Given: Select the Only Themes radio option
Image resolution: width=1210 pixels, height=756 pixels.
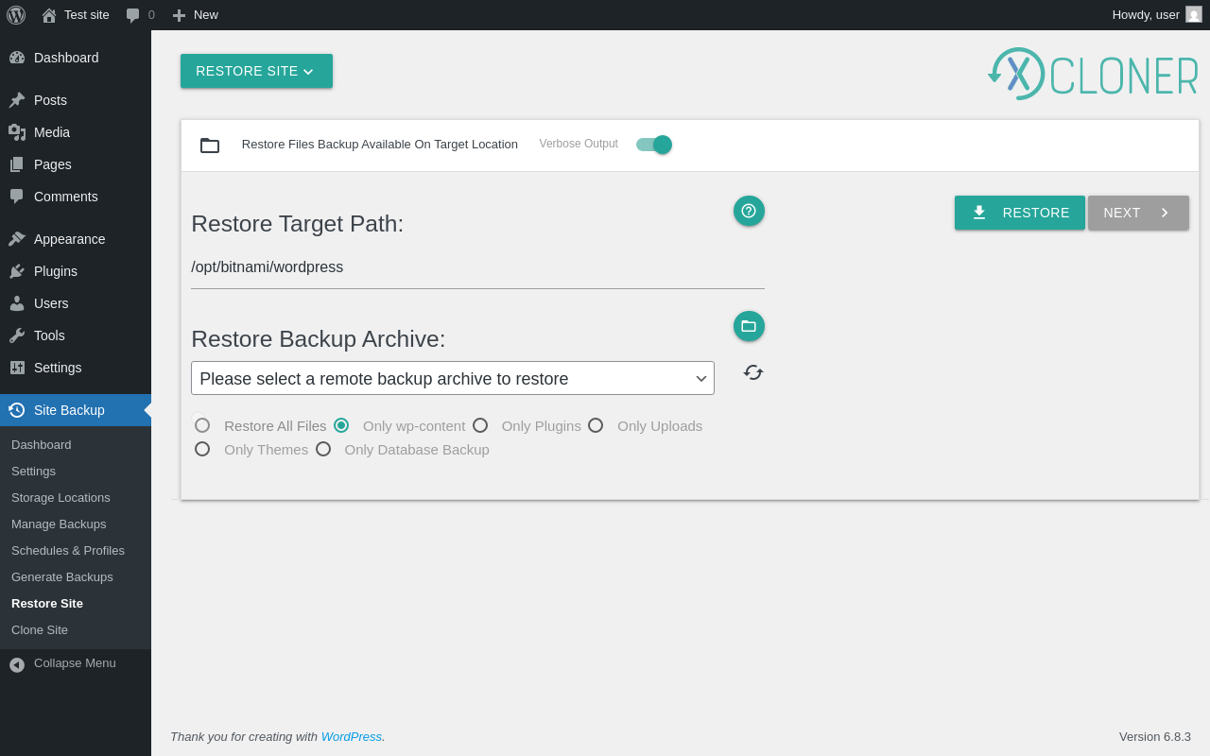Looking at the screenshot, I should pyautogui.click(x=202, y=449).
